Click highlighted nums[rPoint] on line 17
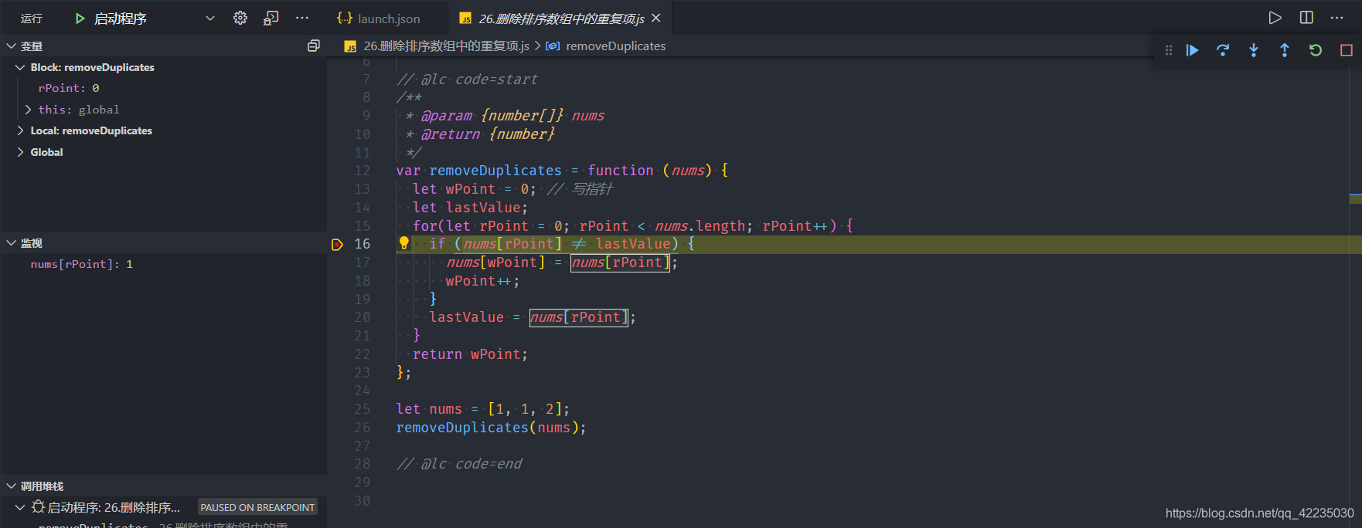Image resolution: width=1362 pixels, height=528 pixels. tap(621, 262)
